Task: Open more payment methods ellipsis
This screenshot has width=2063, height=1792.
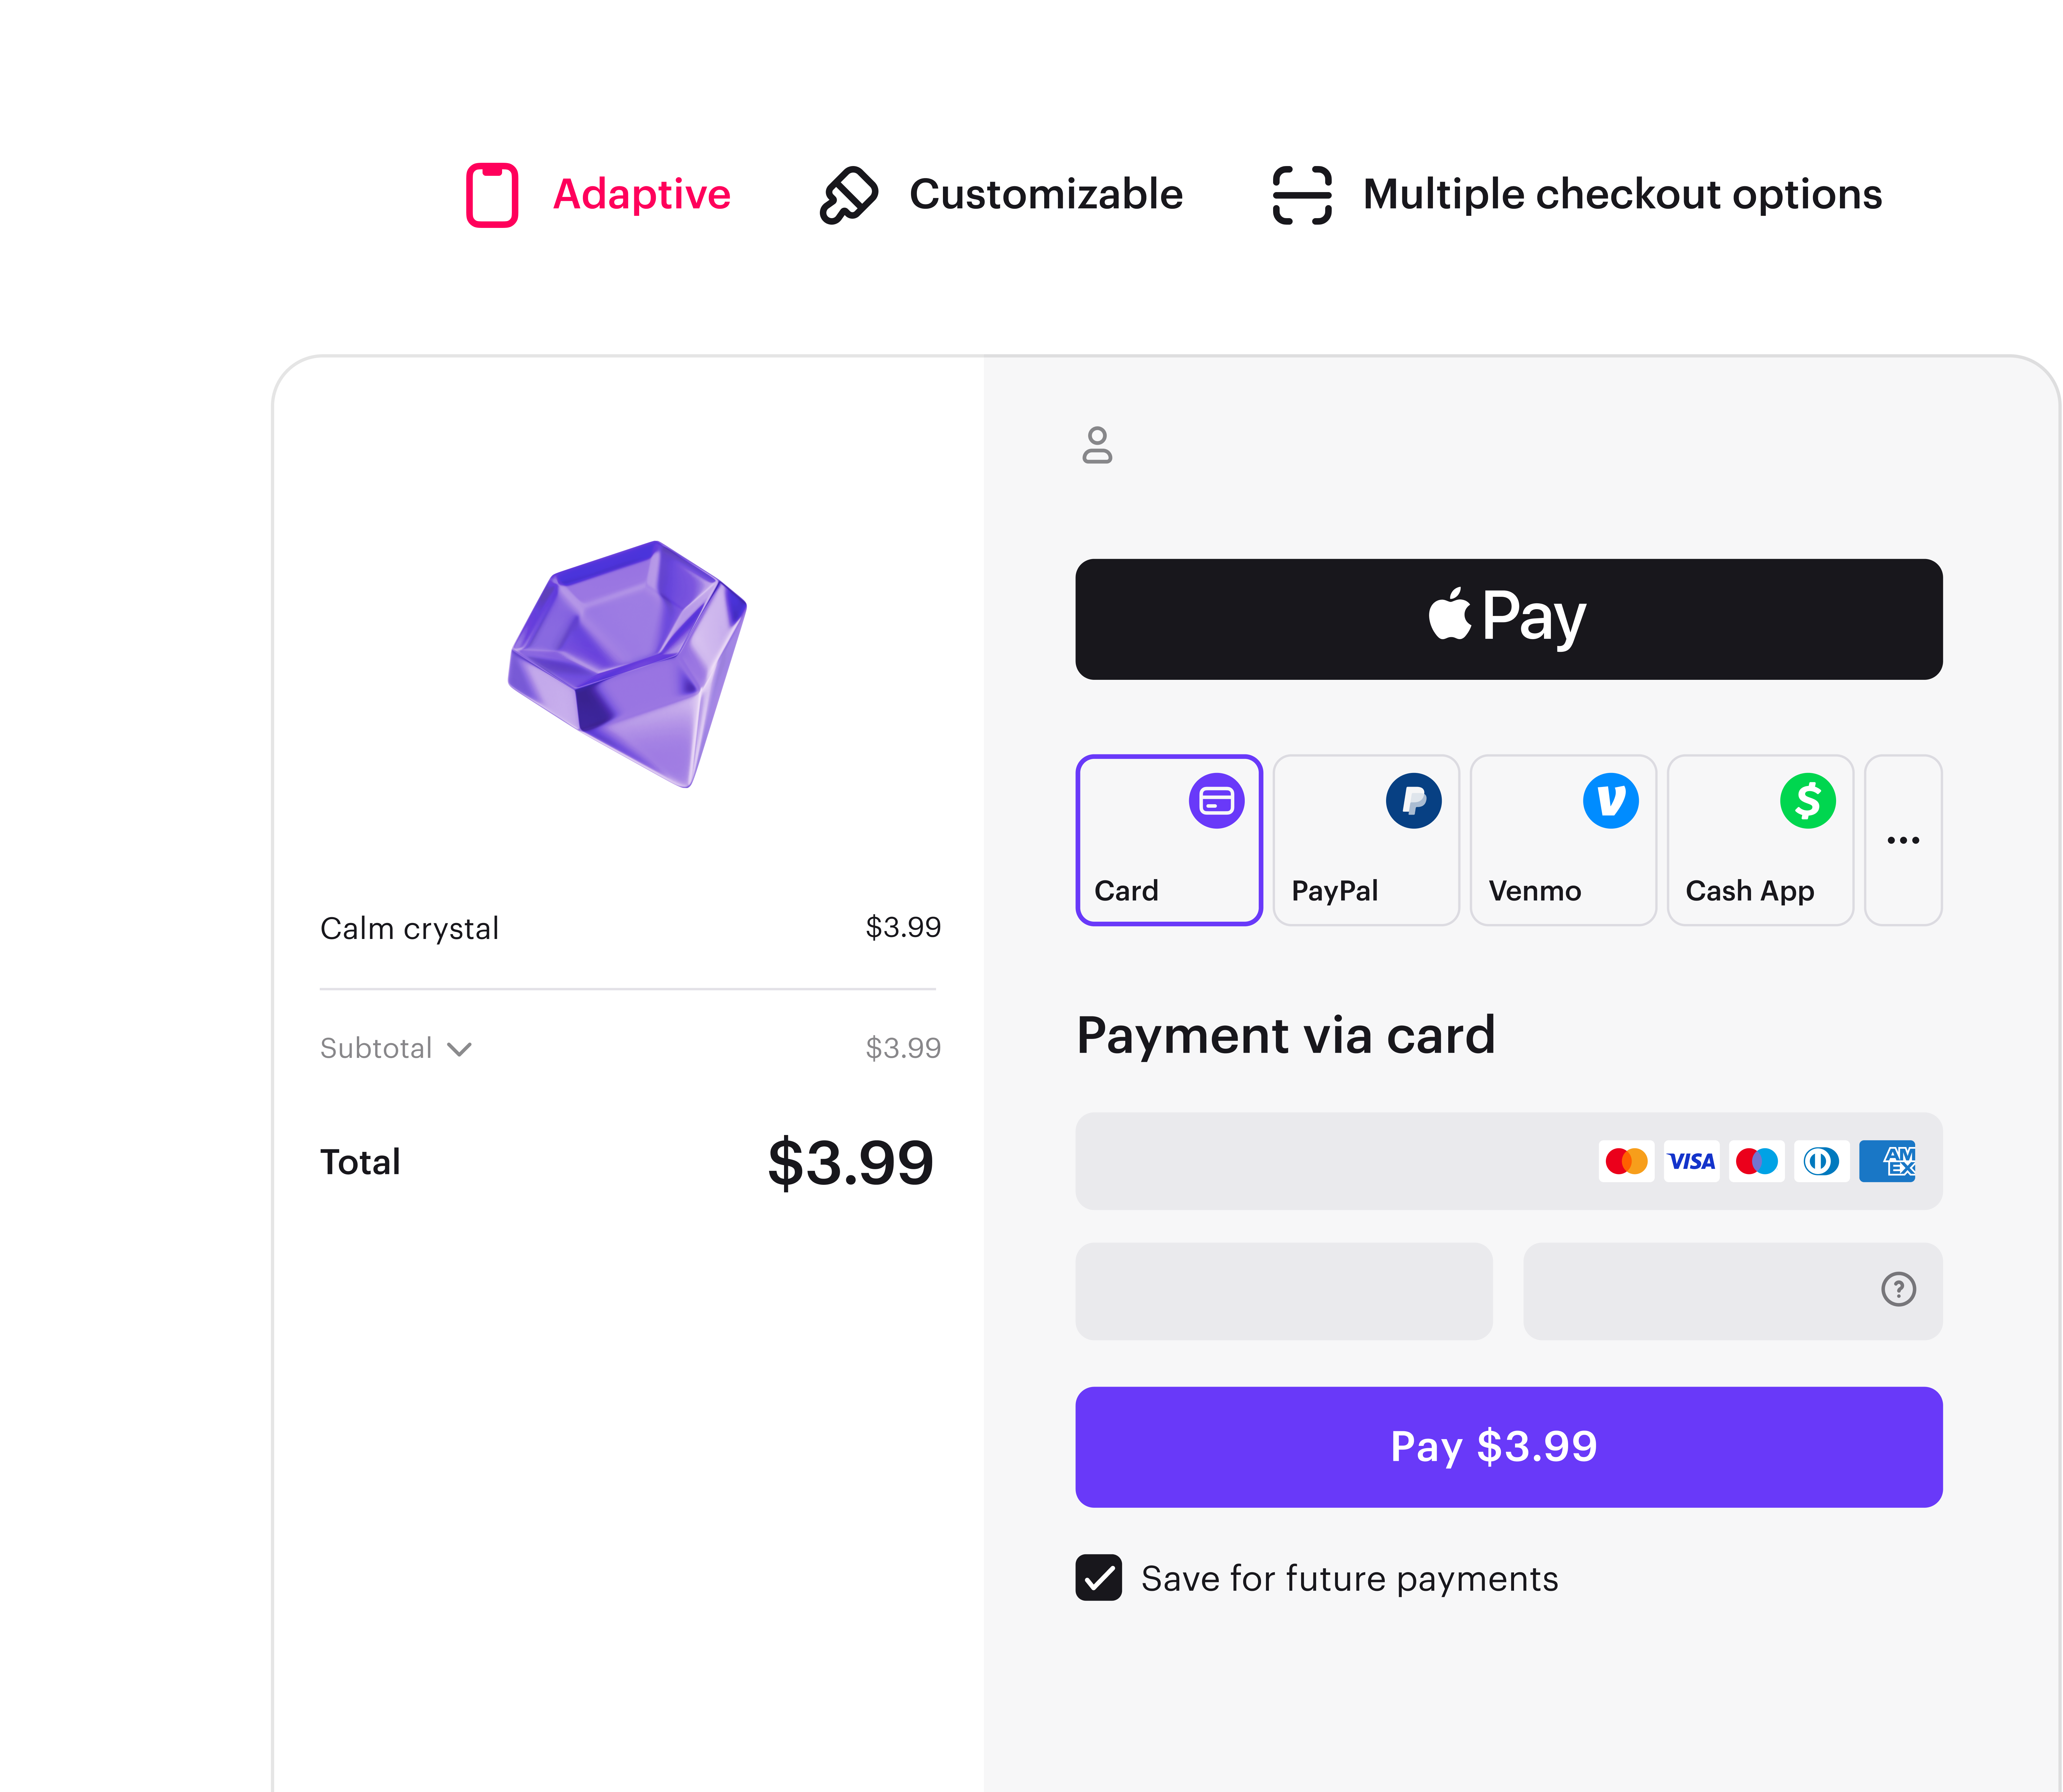Action: click(x=1903, y=840)
